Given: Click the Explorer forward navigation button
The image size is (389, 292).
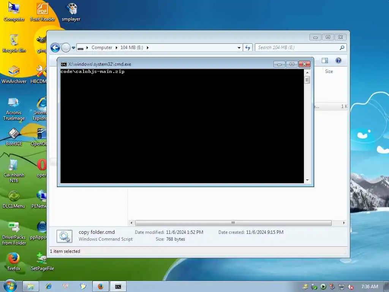Looking at the screenshot, I should click(66, 48).
